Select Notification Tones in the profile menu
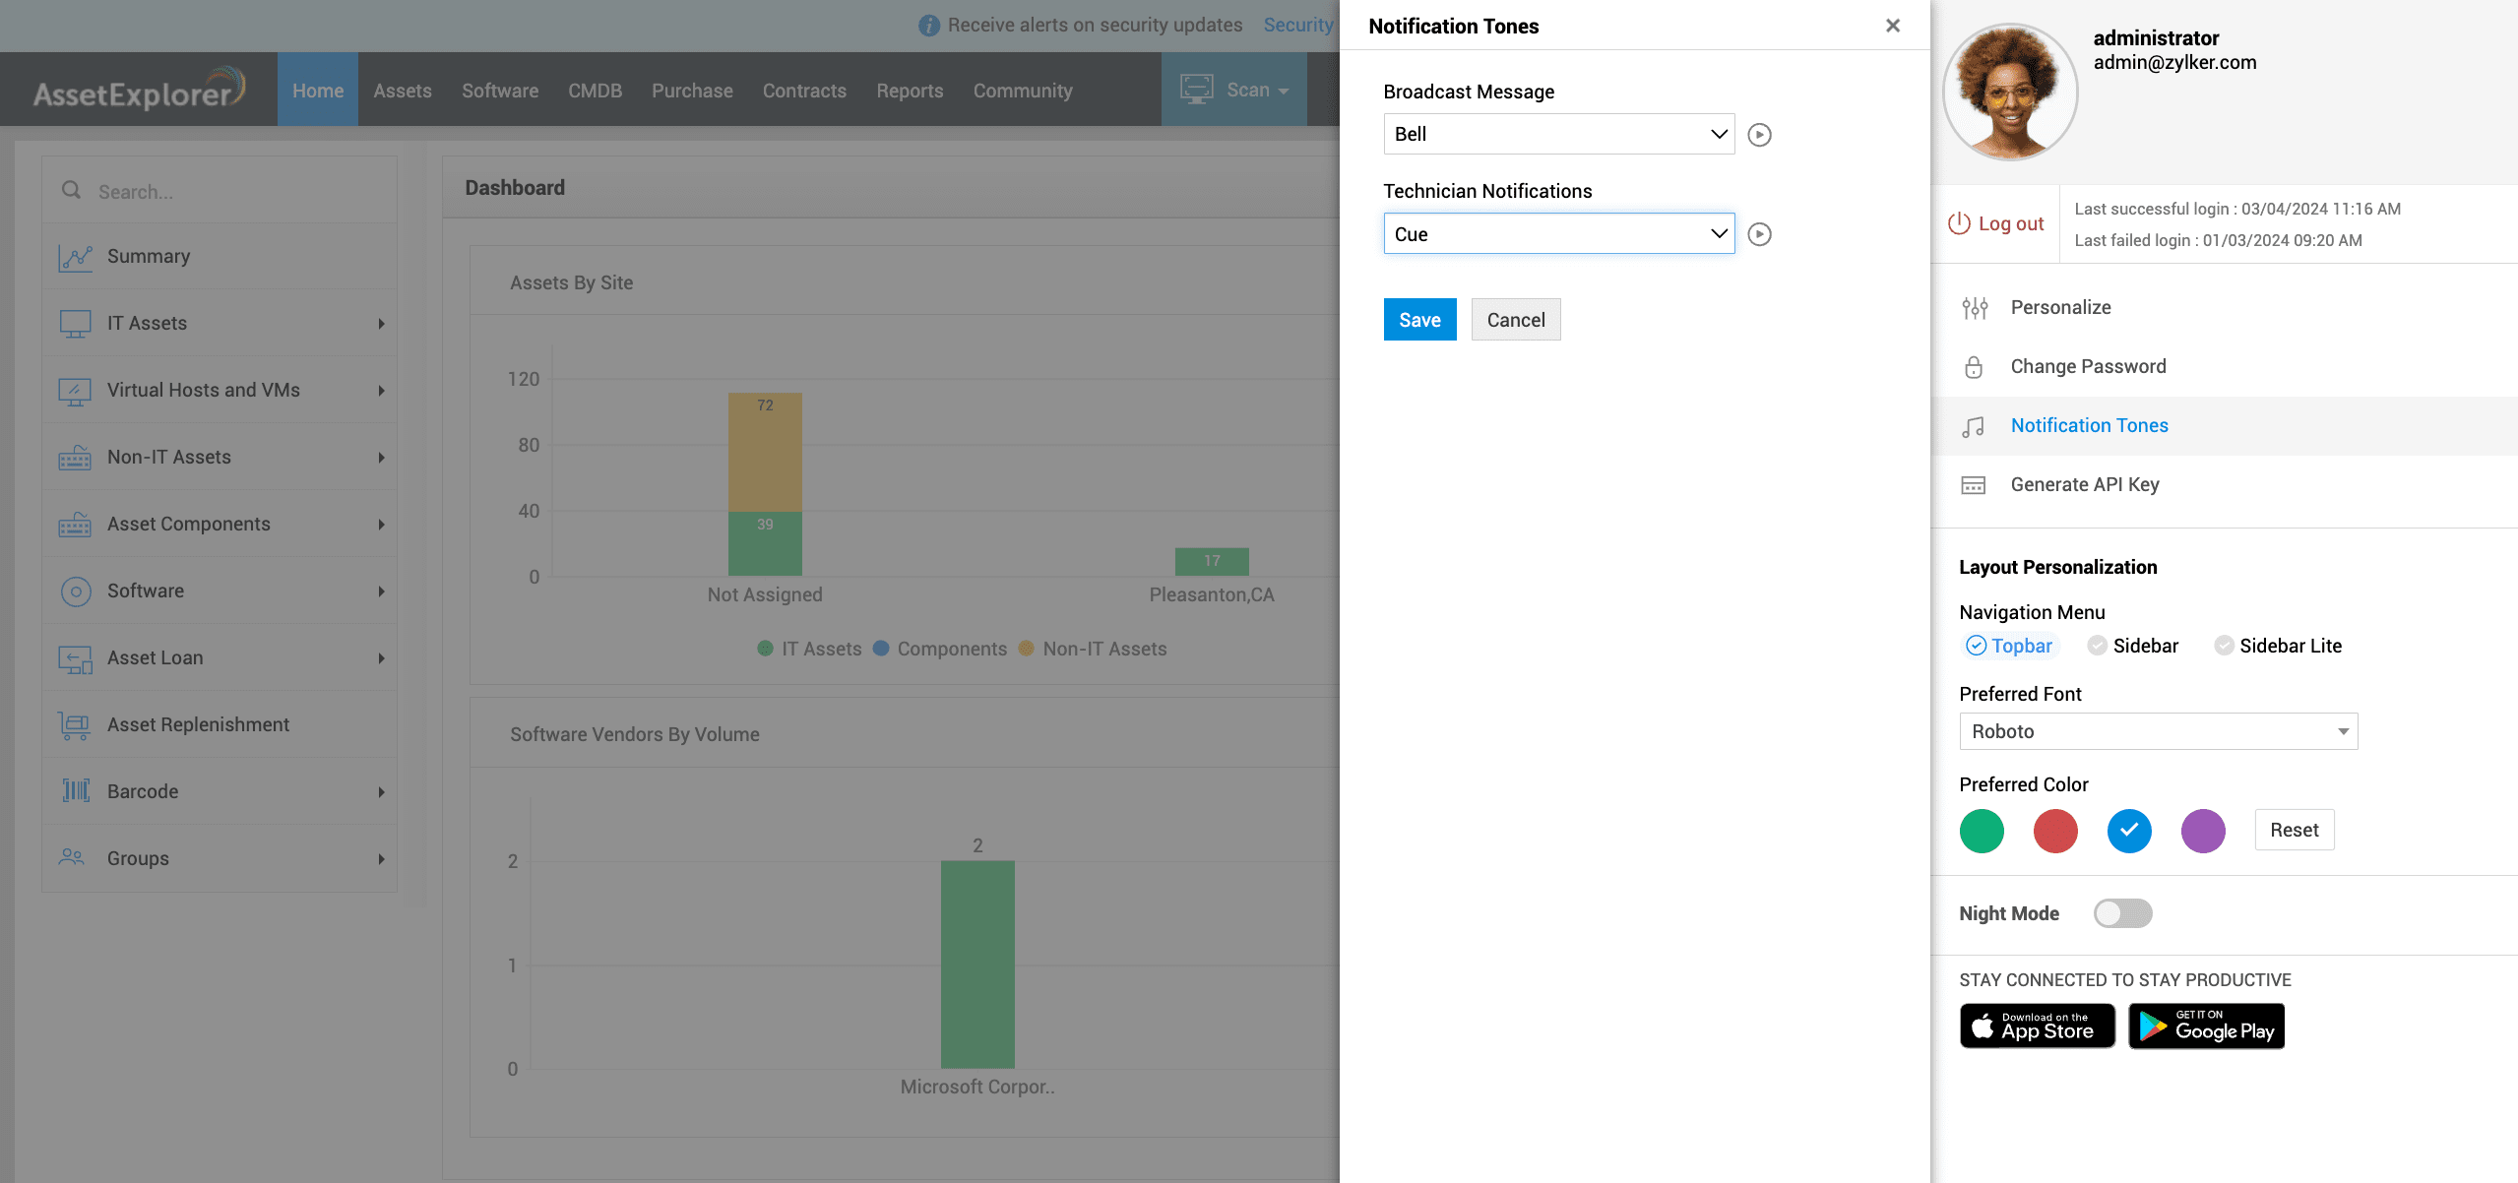The width and height of the screenshot is (2518, 1183). coord(2089,425)
